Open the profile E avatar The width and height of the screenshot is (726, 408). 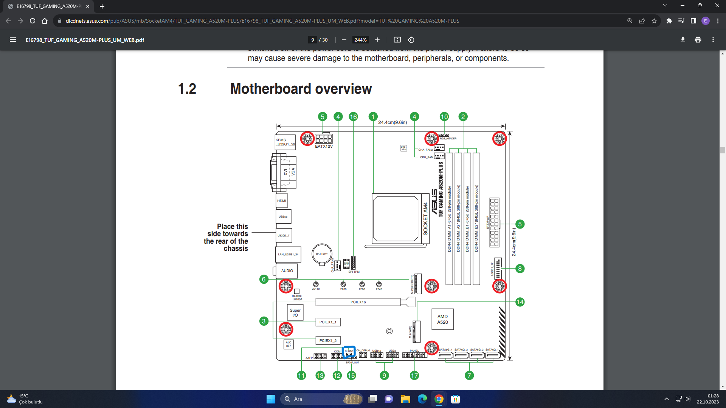pyautogui.click(x=706, y=21)
